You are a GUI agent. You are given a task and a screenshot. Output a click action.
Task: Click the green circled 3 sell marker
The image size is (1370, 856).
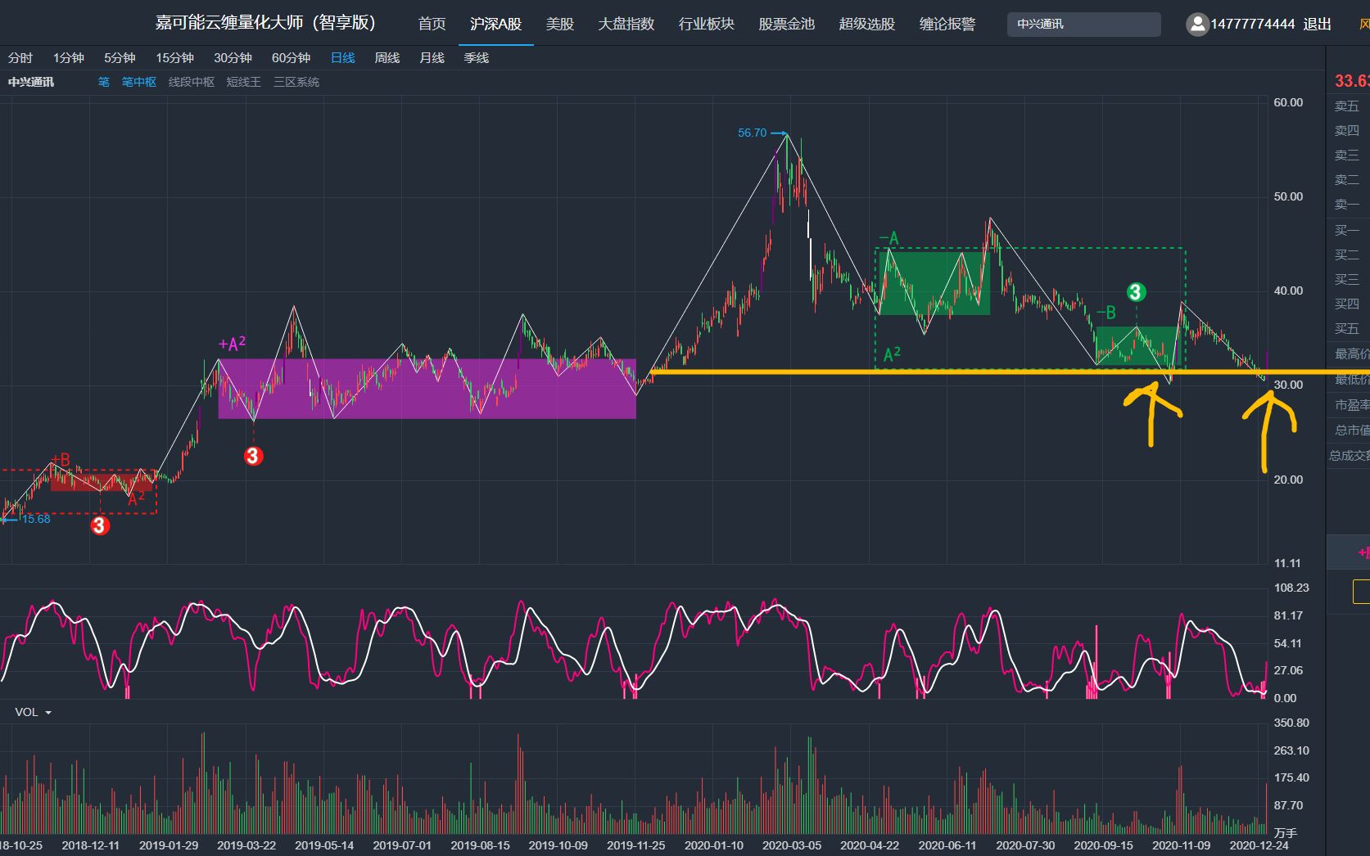[1135, 292]
